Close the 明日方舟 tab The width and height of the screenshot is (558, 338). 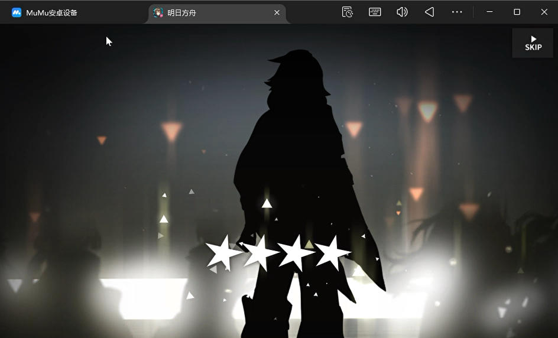click(x=277, y=13)
